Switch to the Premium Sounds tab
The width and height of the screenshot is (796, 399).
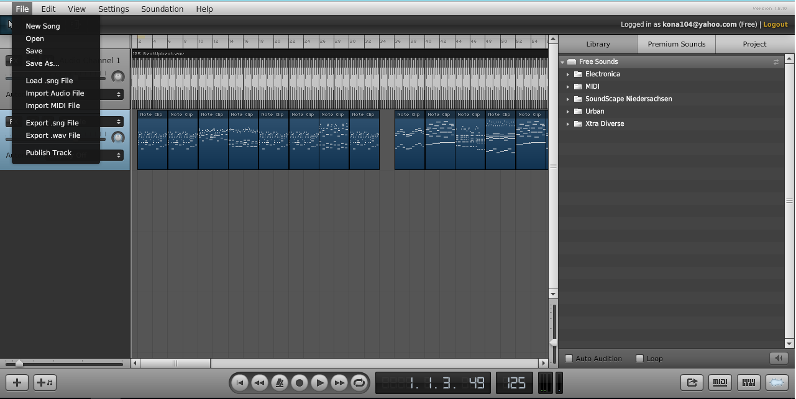pyautogui.click(x=677, y=44)
